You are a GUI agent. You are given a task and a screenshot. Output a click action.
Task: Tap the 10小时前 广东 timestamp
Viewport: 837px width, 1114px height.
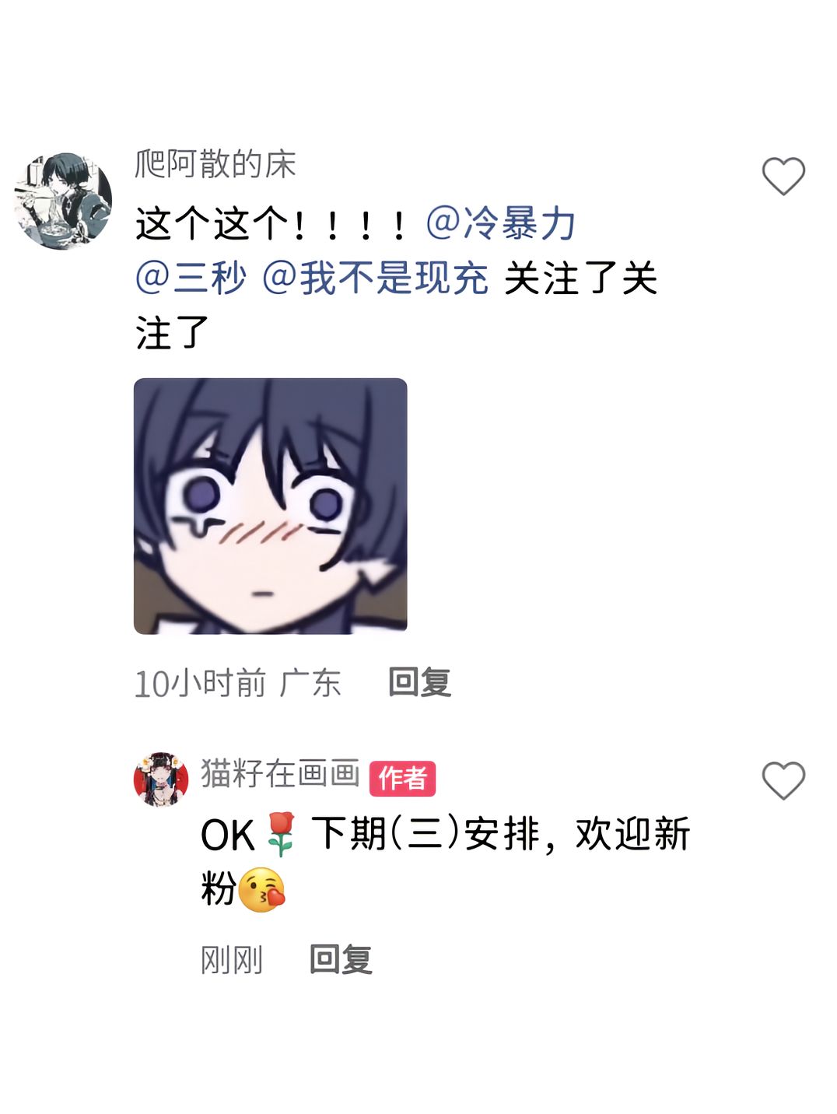click(238, 683)
